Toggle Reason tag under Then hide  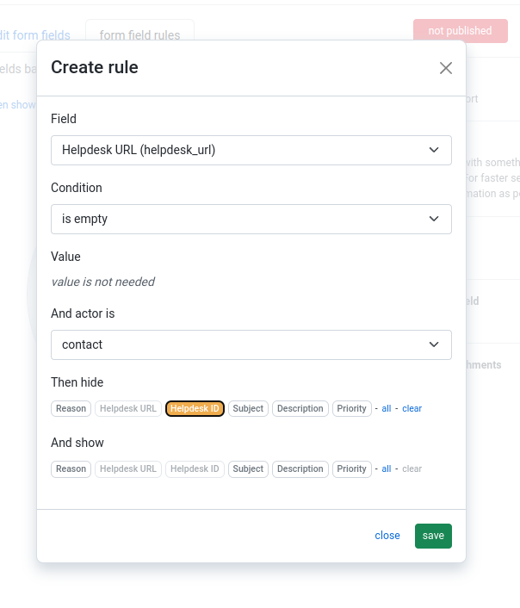tap(71, 409)
